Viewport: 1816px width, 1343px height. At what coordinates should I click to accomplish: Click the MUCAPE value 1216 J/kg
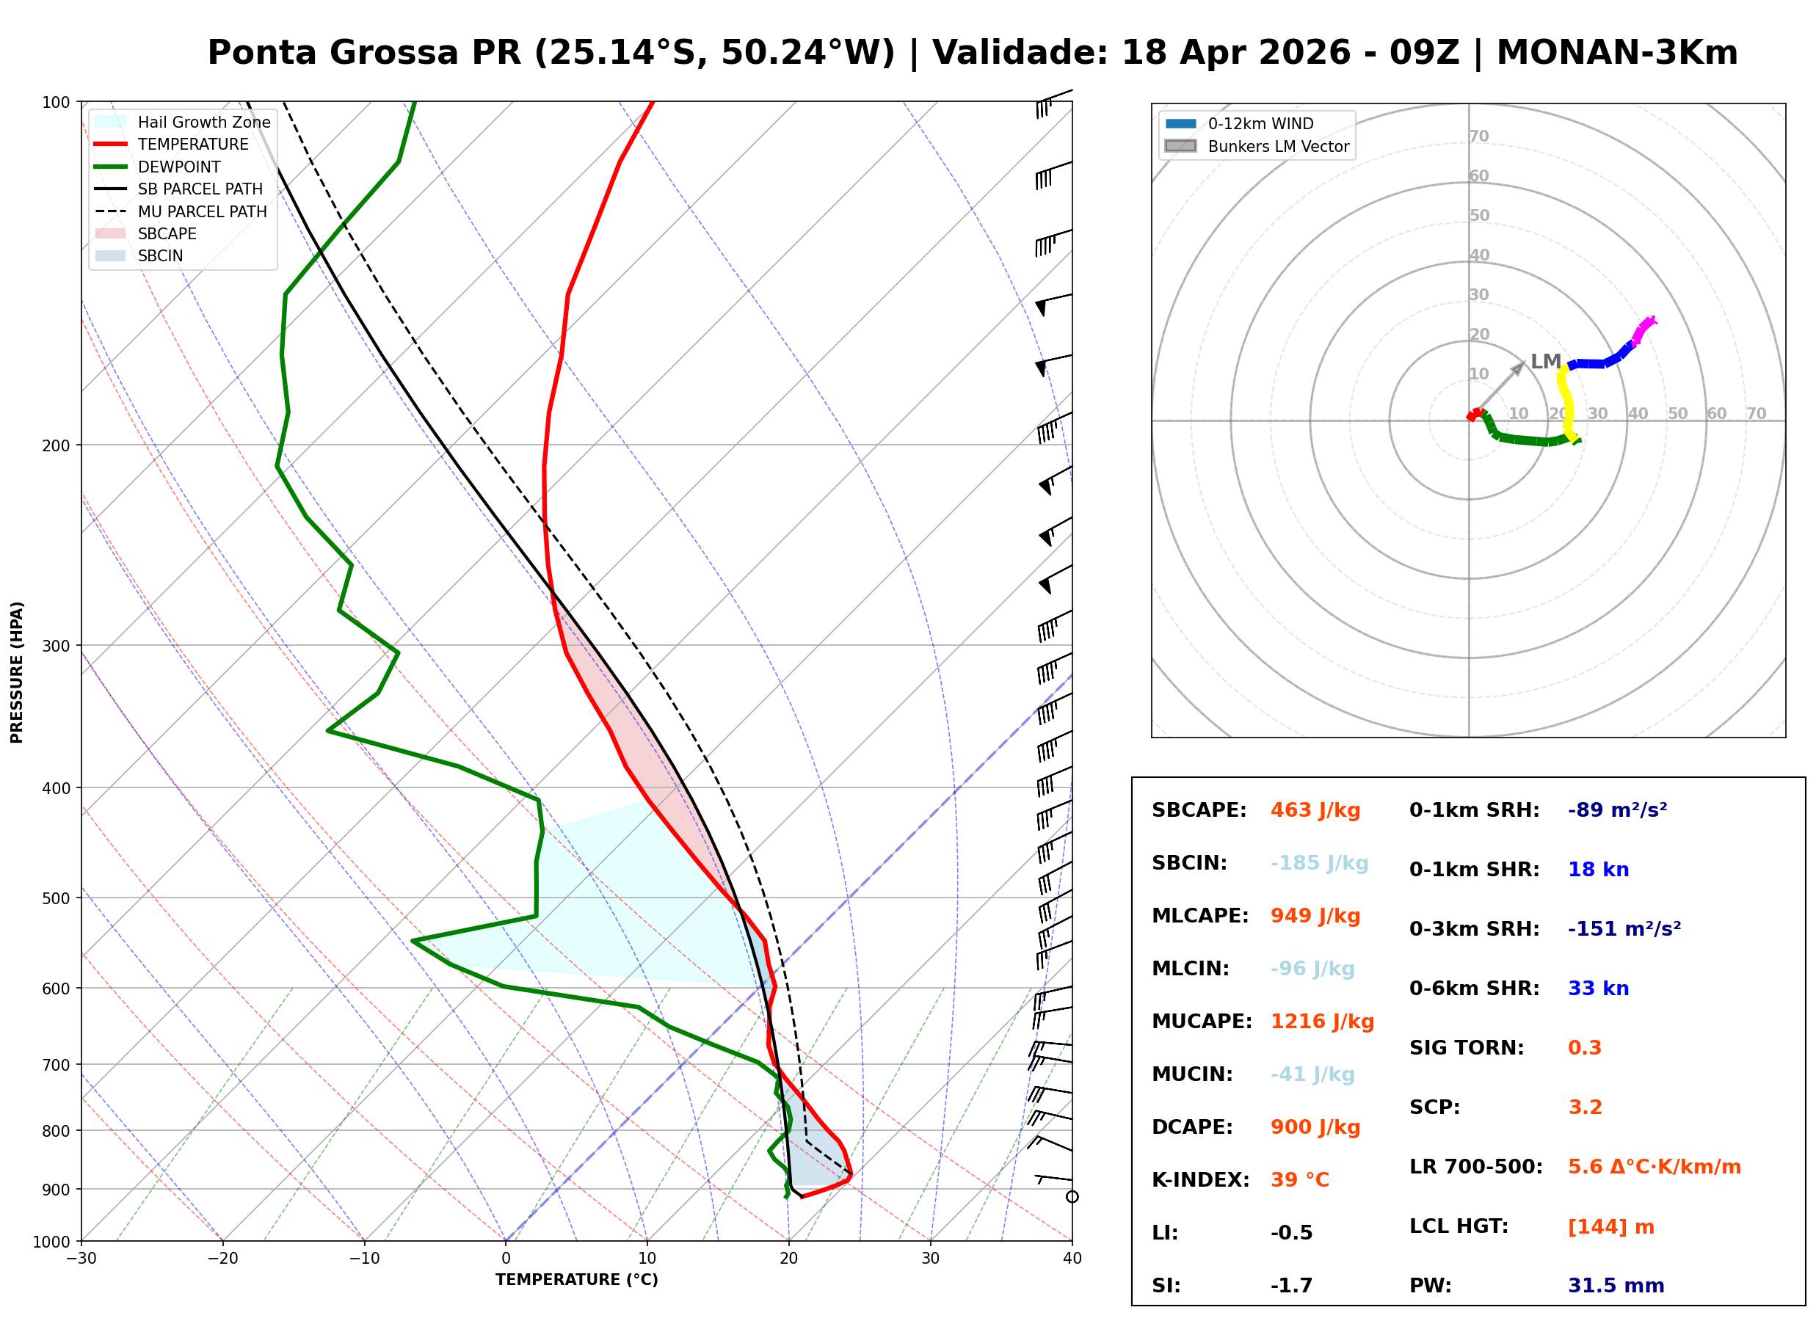(x=1322, y=1022)
